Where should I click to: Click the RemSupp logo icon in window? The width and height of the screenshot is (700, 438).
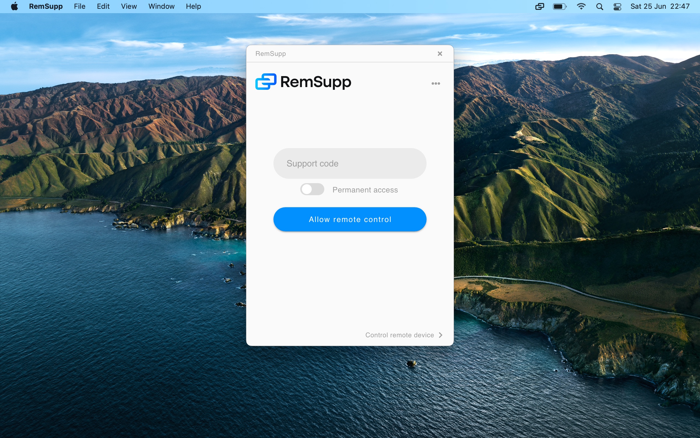point(266,82)
